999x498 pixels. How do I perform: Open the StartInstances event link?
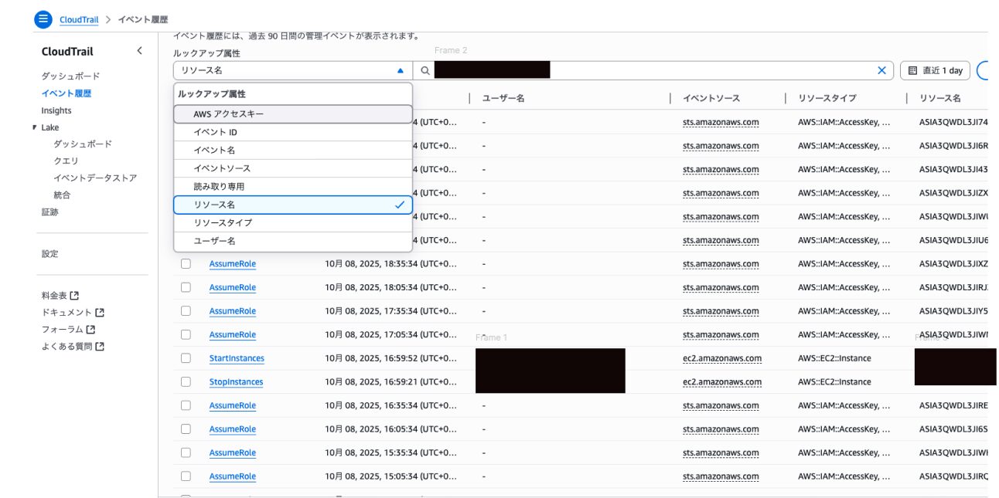(x=237, y=358)
